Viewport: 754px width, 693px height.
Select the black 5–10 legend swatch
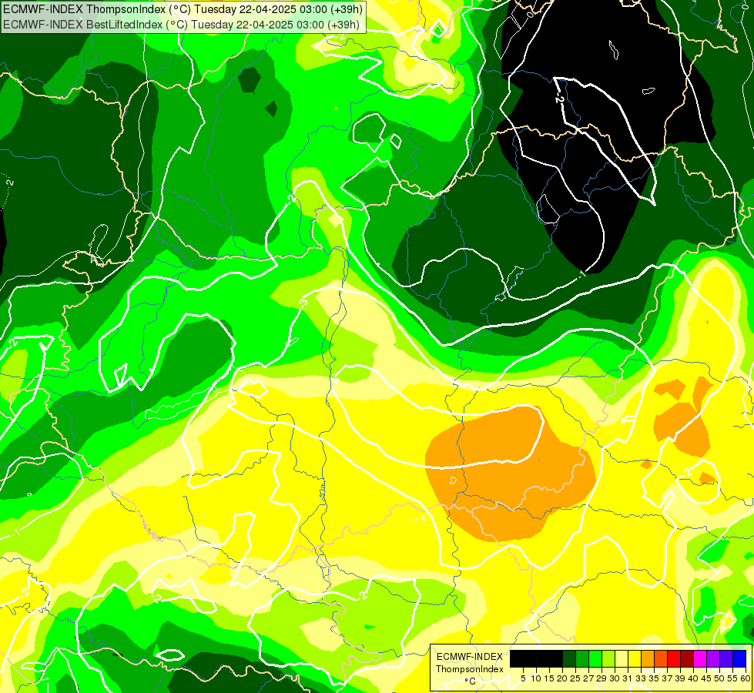(x=530, y=659)
